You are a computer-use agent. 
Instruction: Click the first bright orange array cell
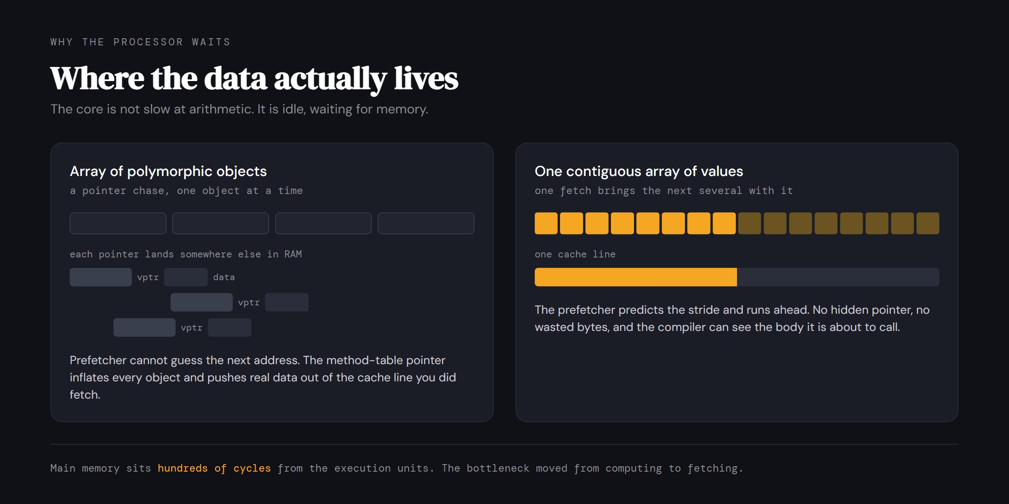pyautogui.click(x=546, y=223)
